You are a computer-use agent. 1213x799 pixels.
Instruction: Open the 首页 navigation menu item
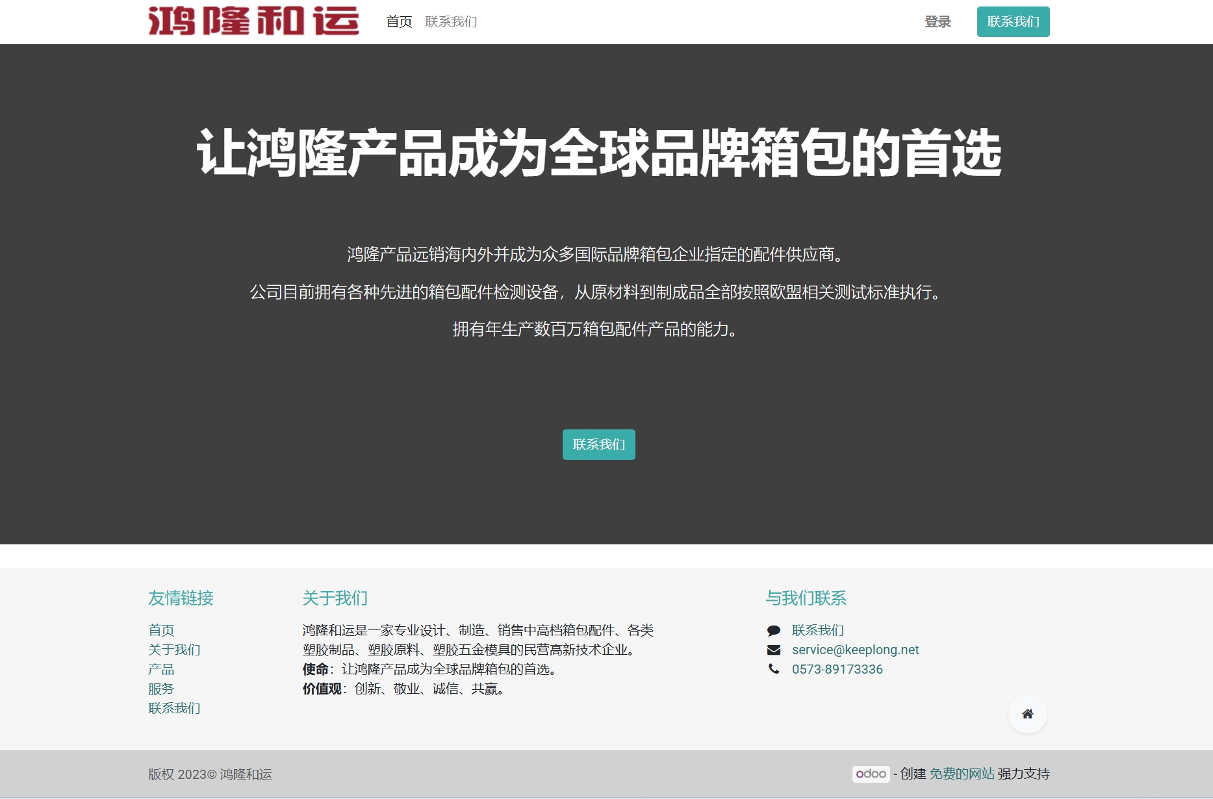tap(399, 22)
